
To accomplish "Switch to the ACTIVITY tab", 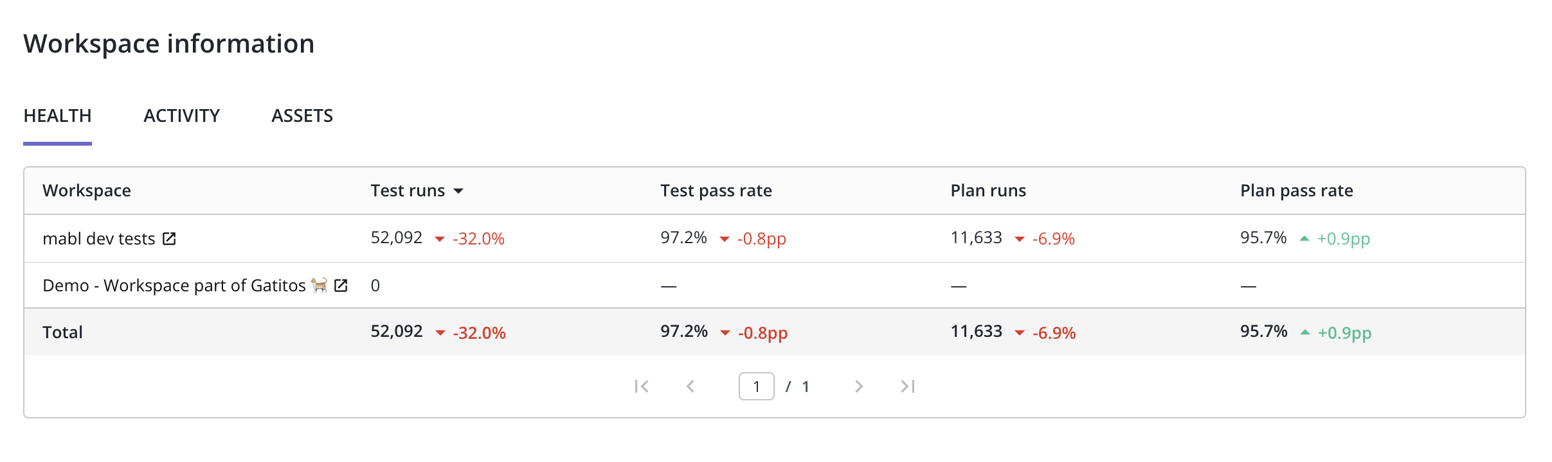I will 181,116.
